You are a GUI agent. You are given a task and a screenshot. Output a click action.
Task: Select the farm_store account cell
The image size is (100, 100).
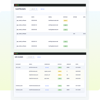pyautogui.click(x=18, y=68)
